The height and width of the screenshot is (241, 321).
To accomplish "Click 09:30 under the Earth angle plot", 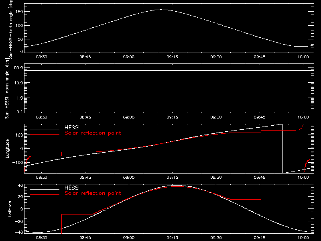I will click(216, 57).
